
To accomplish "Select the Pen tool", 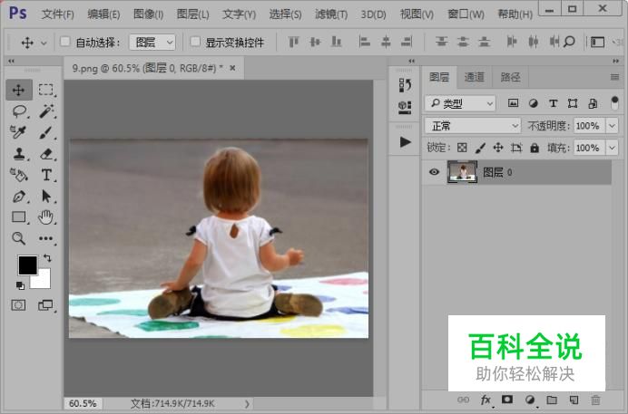I will point(19,197).
